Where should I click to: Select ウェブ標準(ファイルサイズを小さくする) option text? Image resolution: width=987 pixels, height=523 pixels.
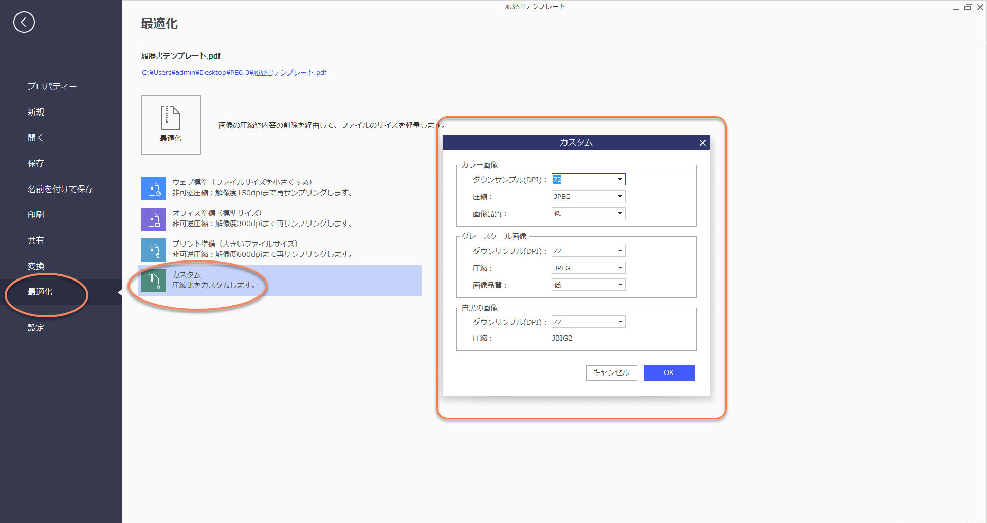coord(242,182)
